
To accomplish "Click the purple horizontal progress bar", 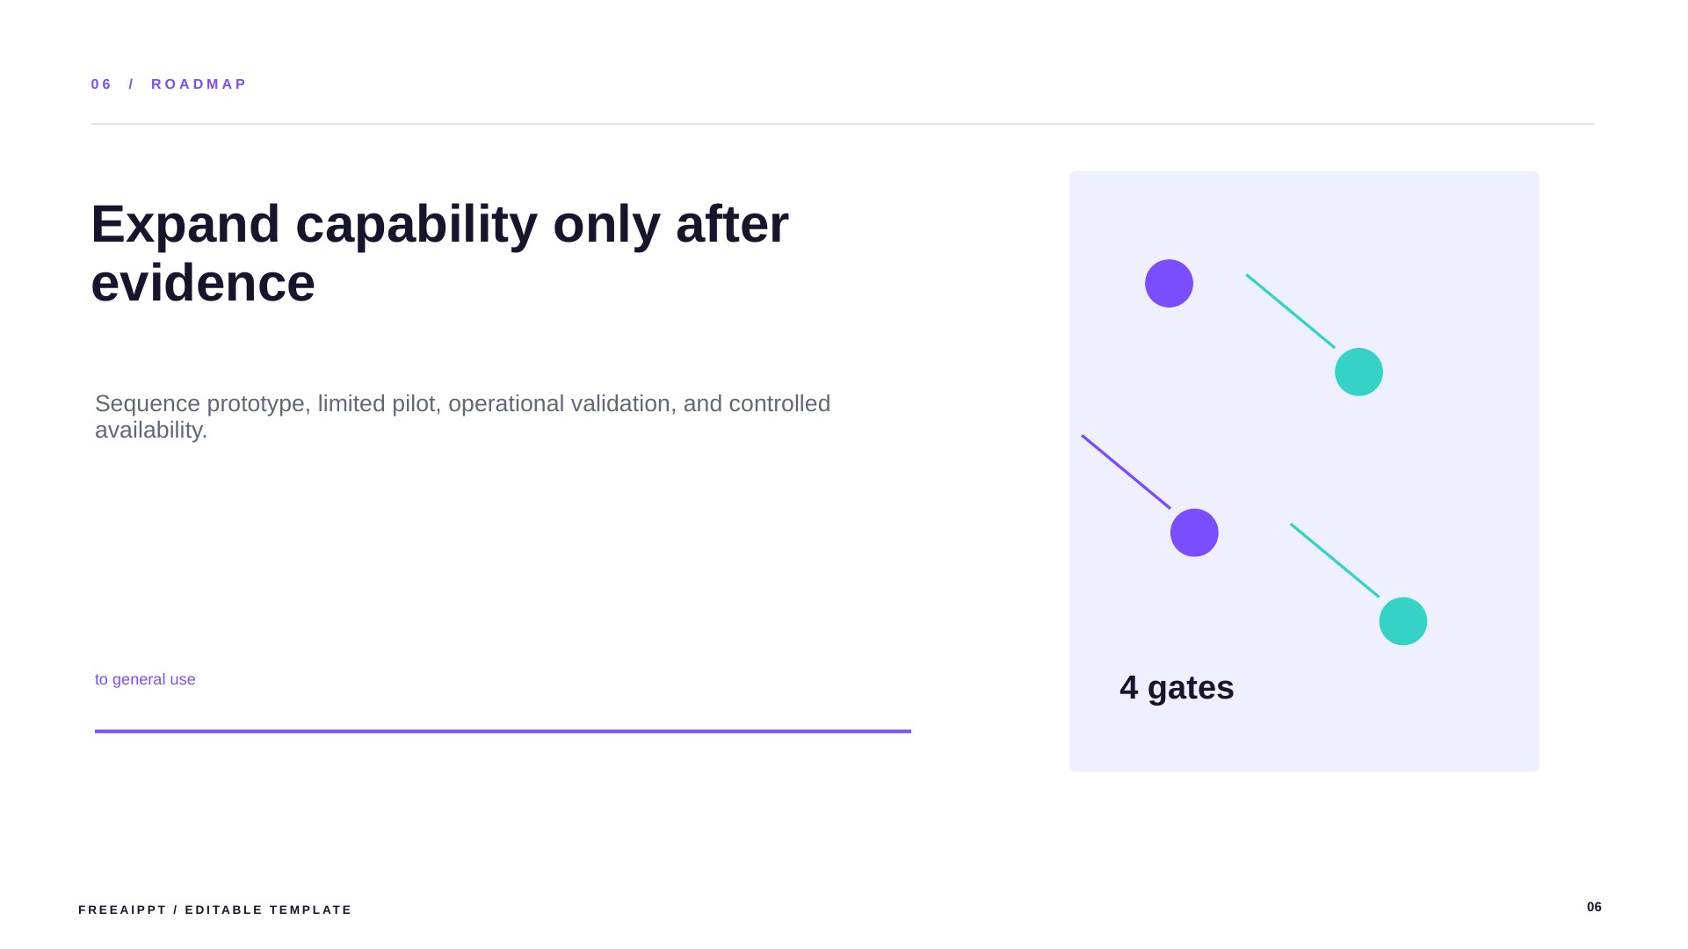I will pyautogui.click(x=503, y=731).
